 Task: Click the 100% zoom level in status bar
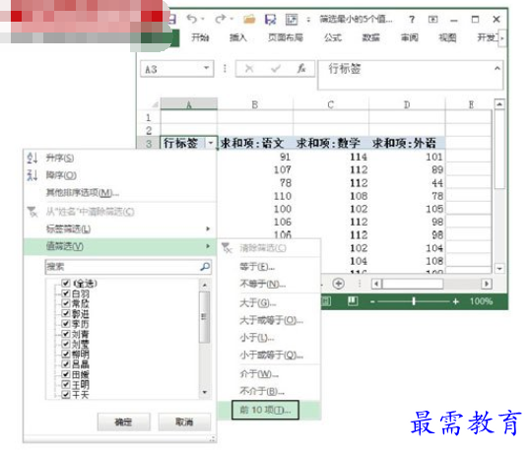click(481, 301)
